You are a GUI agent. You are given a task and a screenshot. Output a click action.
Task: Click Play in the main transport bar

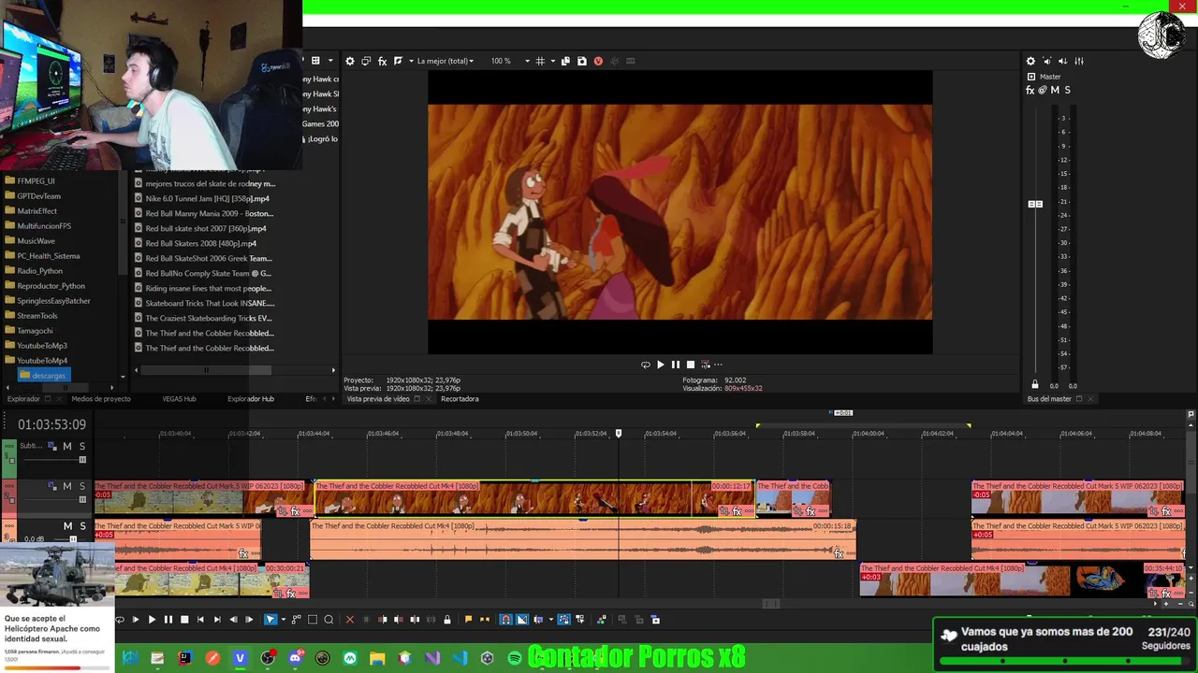pyautogui.click(x=152, y=620)
